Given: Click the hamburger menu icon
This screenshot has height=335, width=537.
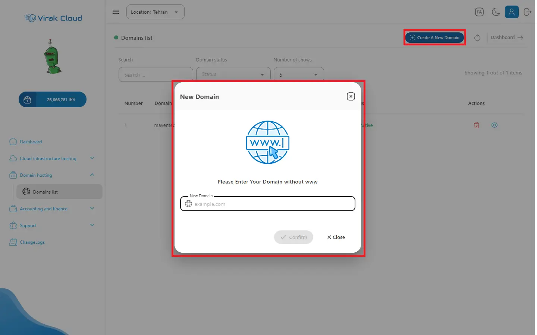Looking at the screenshot, I should point(116,12).
